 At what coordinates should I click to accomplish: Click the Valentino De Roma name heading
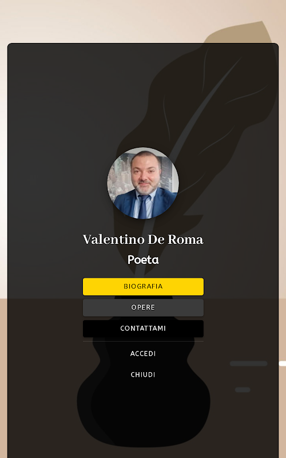(143, 239)
